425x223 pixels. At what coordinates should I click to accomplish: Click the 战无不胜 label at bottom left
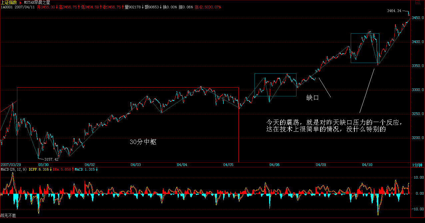pos(8,216)
